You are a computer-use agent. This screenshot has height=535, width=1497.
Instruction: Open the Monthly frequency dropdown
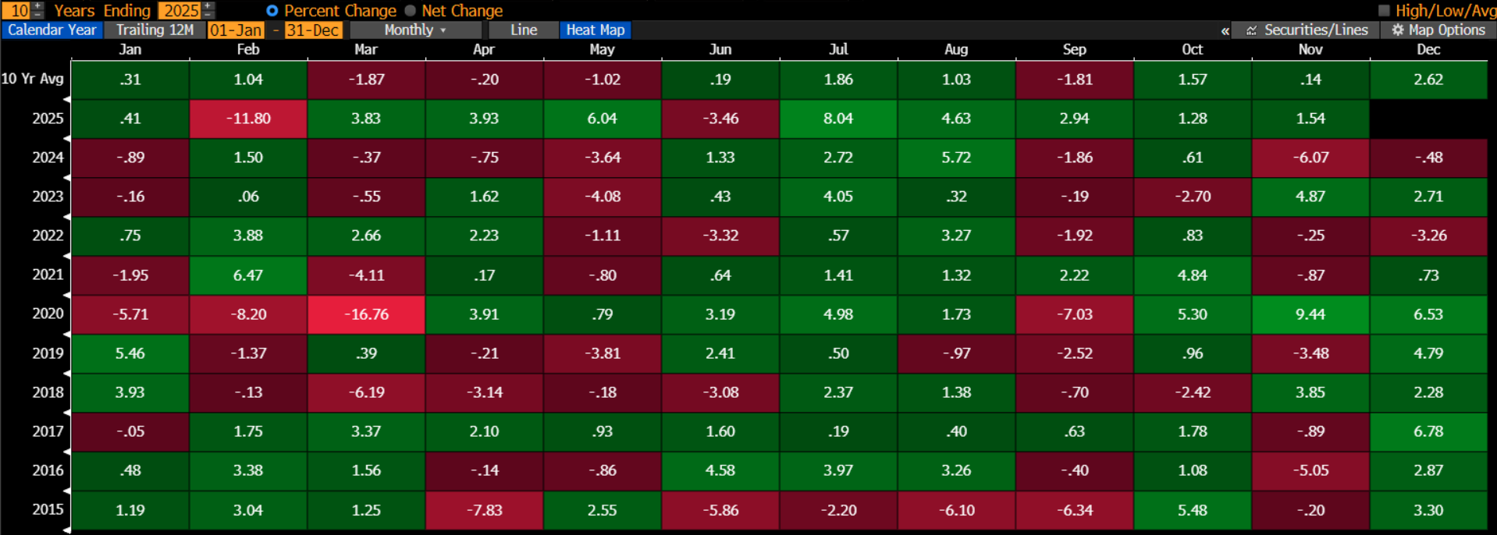tap(415, 30)
